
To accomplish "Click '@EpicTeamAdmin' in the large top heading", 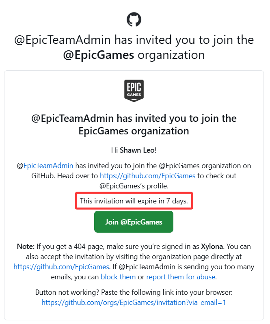I will 63,40.
